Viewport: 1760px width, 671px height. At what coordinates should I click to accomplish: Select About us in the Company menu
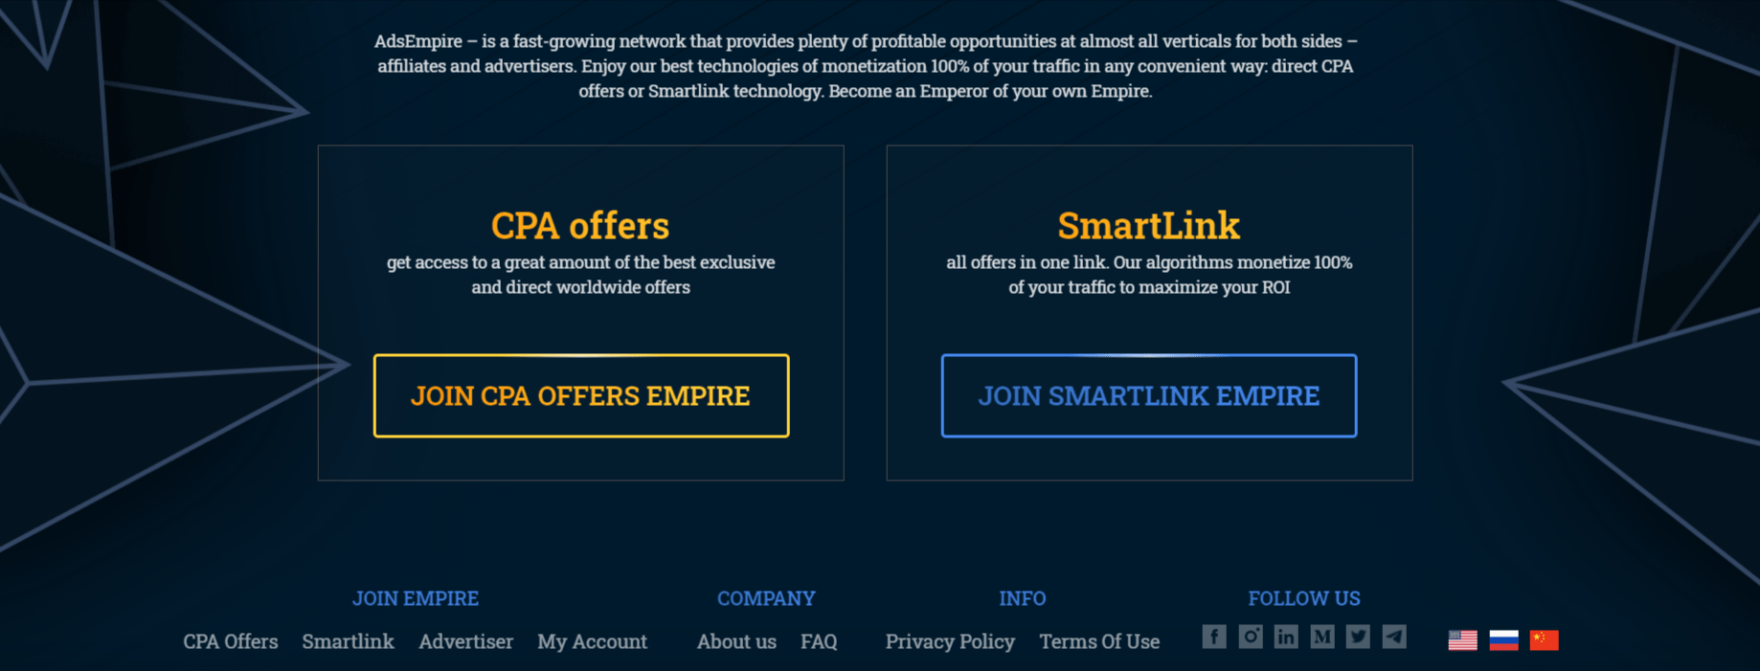(x=736, y=642)
